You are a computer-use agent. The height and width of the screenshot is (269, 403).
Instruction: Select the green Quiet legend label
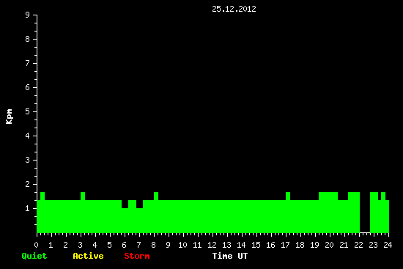tap(34, 256)
